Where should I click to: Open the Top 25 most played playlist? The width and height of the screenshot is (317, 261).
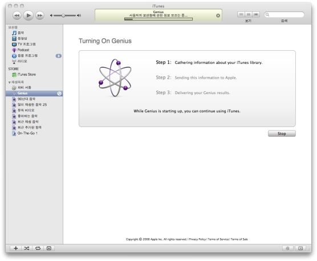click(34, 105)
